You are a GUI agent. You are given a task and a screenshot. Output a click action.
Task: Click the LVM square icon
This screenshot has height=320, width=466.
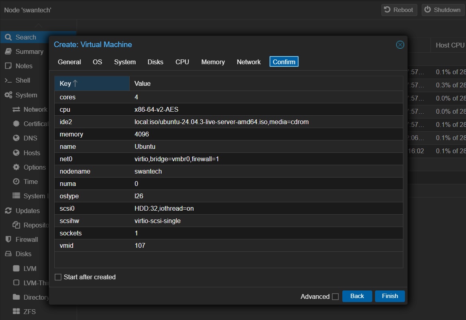(x=16, y=268)
